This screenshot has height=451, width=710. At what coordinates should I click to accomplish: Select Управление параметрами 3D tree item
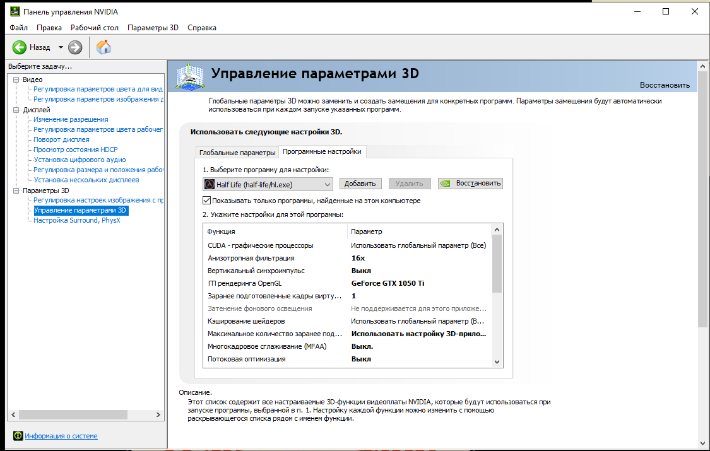(81, 210)
